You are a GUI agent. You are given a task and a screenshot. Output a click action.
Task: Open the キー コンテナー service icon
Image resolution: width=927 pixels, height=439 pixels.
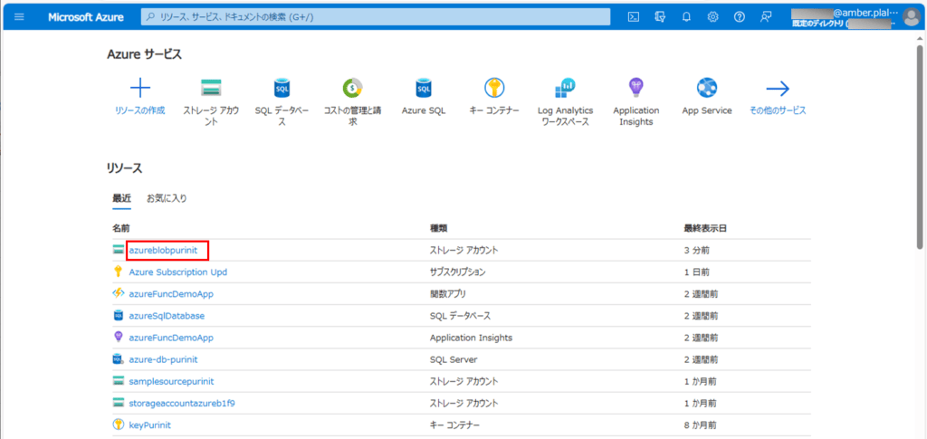point(494,88)
